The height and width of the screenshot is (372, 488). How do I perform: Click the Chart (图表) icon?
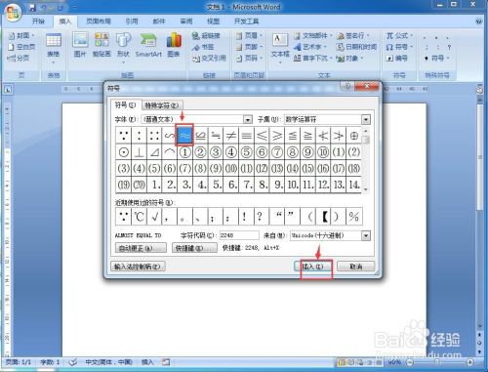coord(174,46)
